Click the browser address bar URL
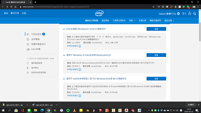The width and height of the screenshot is (201, 113). click(56, 7)
